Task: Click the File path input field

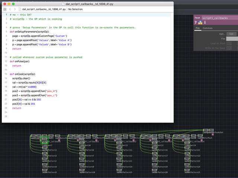Action: (232, 39)
